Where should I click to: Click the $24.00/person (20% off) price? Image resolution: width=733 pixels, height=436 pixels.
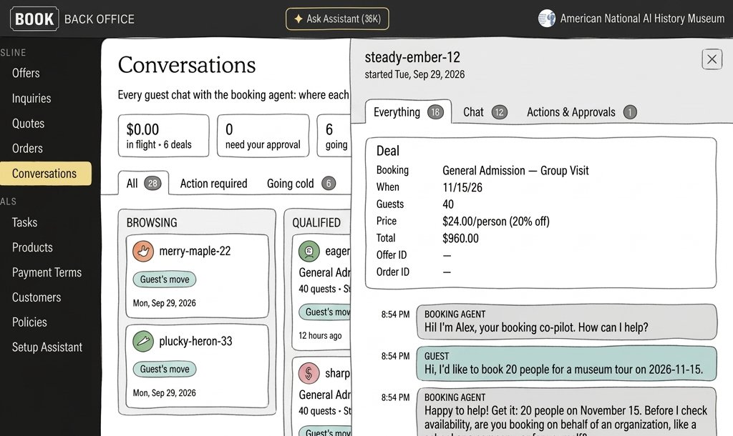(x=496, y=222)
